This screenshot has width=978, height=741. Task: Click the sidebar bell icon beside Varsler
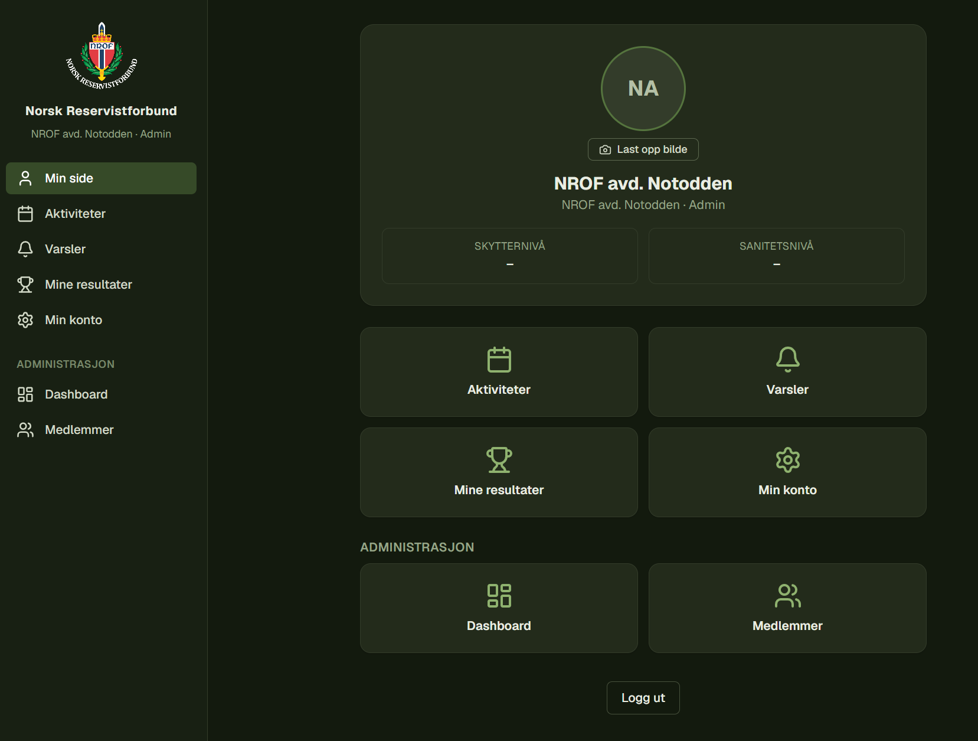[x=25, y=249]
